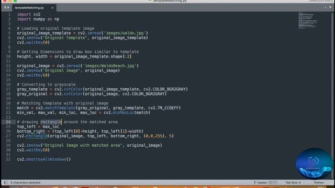This screenshot has width=335, height=188.
Task: Click comment '# Converting to grayscale'
Action: tap(46, 85)
